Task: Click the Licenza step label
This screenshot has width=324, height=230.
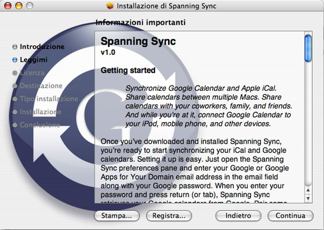Action: tap(32, 73)
